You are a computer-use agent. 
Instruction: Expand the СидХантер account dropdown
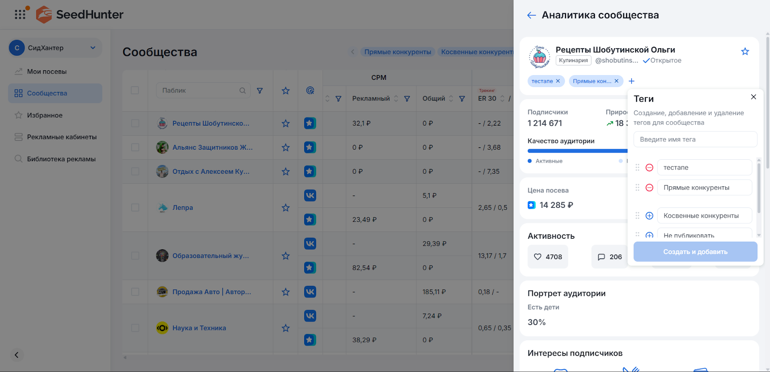click(x=93, y=48)
